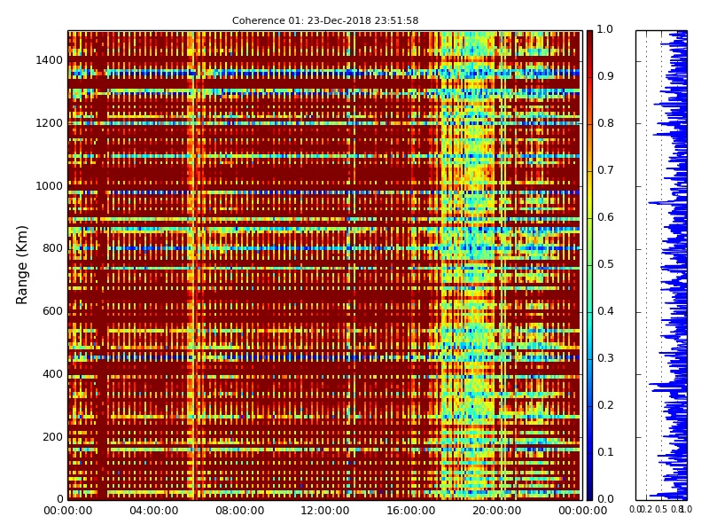Select the 600 range tick label
This screenshot has height=532, width=709.
point(52,311)
